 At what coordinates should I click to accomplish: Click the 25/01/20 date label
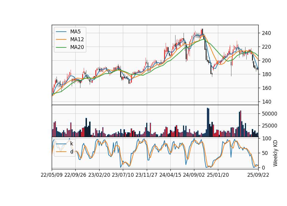coord(218,175)
